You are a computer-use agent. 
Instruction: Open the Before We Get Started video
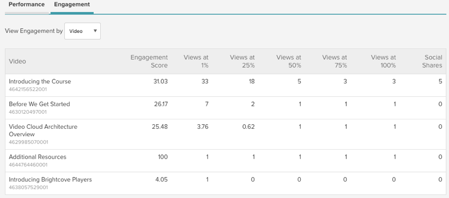click(39, 104)
